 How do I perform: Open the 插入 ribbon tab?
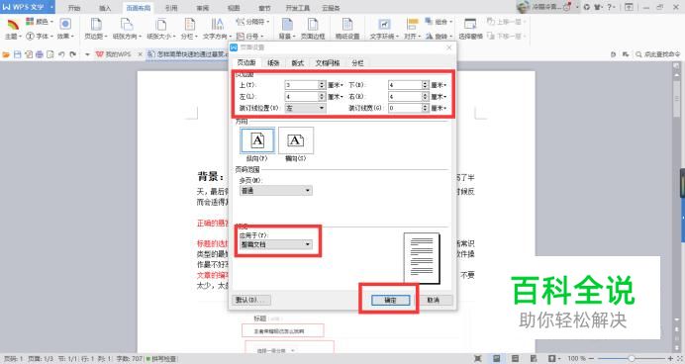105,8
